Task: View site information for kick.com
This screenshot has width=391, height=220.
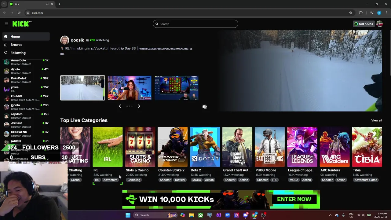Action: point(28,13)
